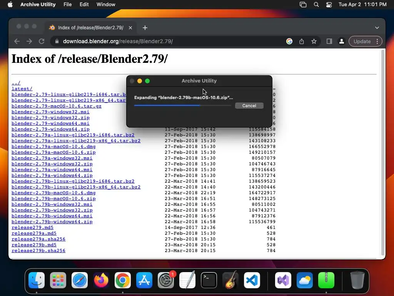Open the Apple menu
The height and width of the screenshot is (296, 394).
(10, 5)
